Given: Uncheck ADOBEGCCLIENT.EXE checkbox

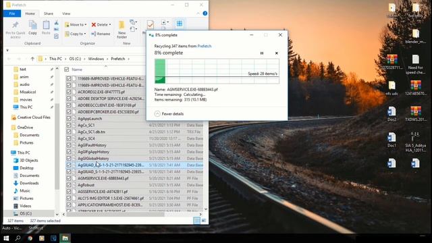Looking at the screenshot, I should (69, 105).
